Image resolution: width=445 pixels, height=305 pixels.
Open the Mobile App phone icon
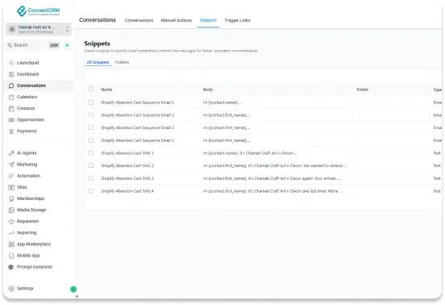click(11, 256)
